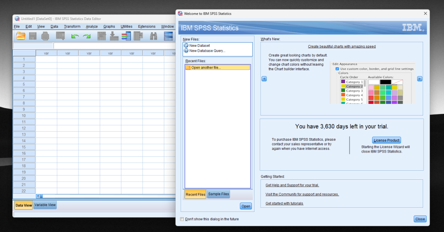This screenshot has width=444, height=232.
Task: Click the License Product button
Action: (386, 140)
